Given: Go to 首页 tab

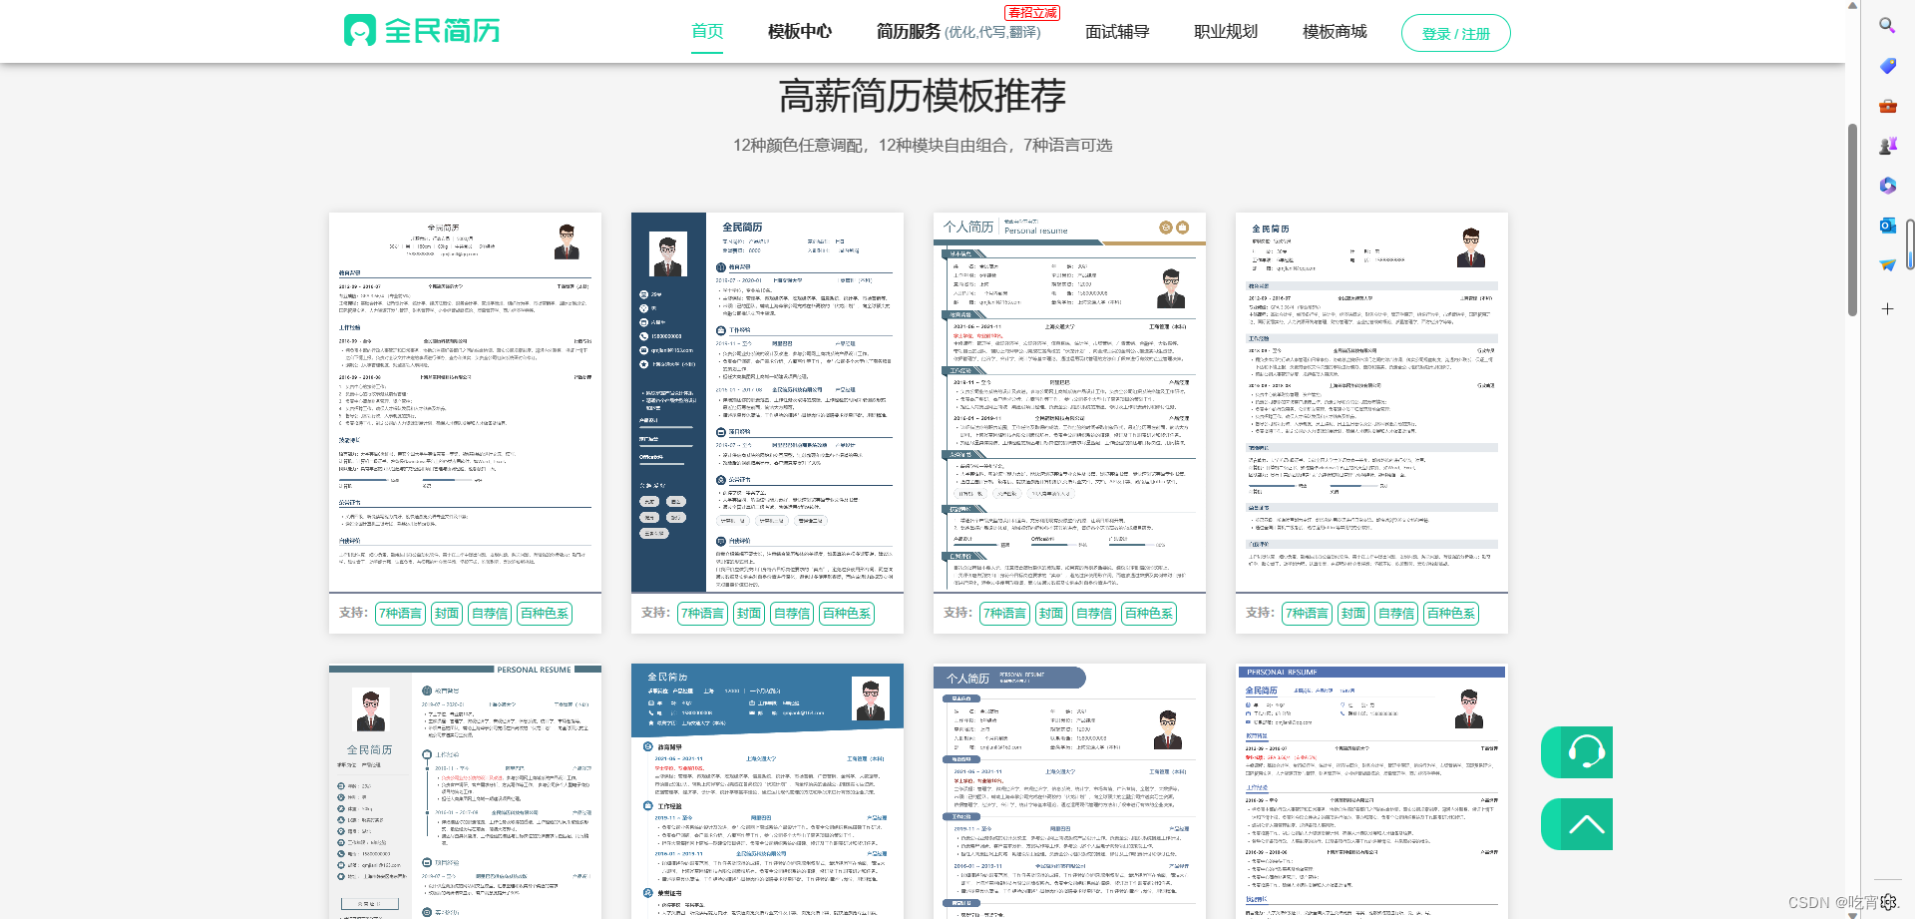Looking at the screenshot, I should (x=707, y=31).
